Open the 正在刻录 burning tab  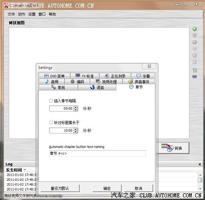pos(115,76)
